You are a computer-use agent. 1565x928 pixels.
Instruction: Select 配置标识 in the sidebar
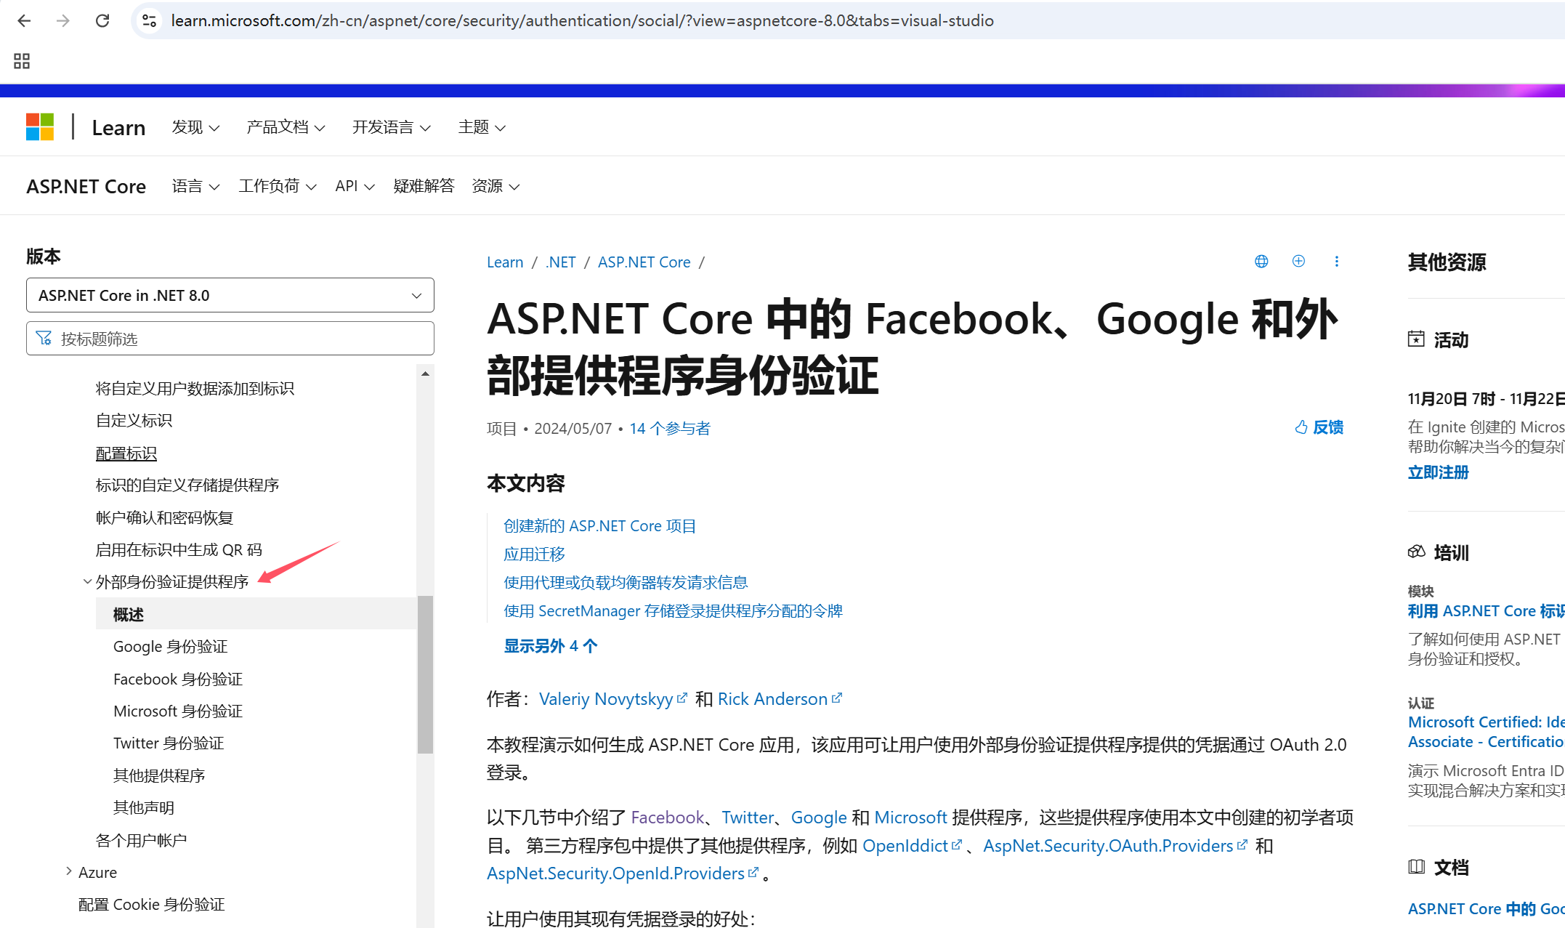[126, 453]
